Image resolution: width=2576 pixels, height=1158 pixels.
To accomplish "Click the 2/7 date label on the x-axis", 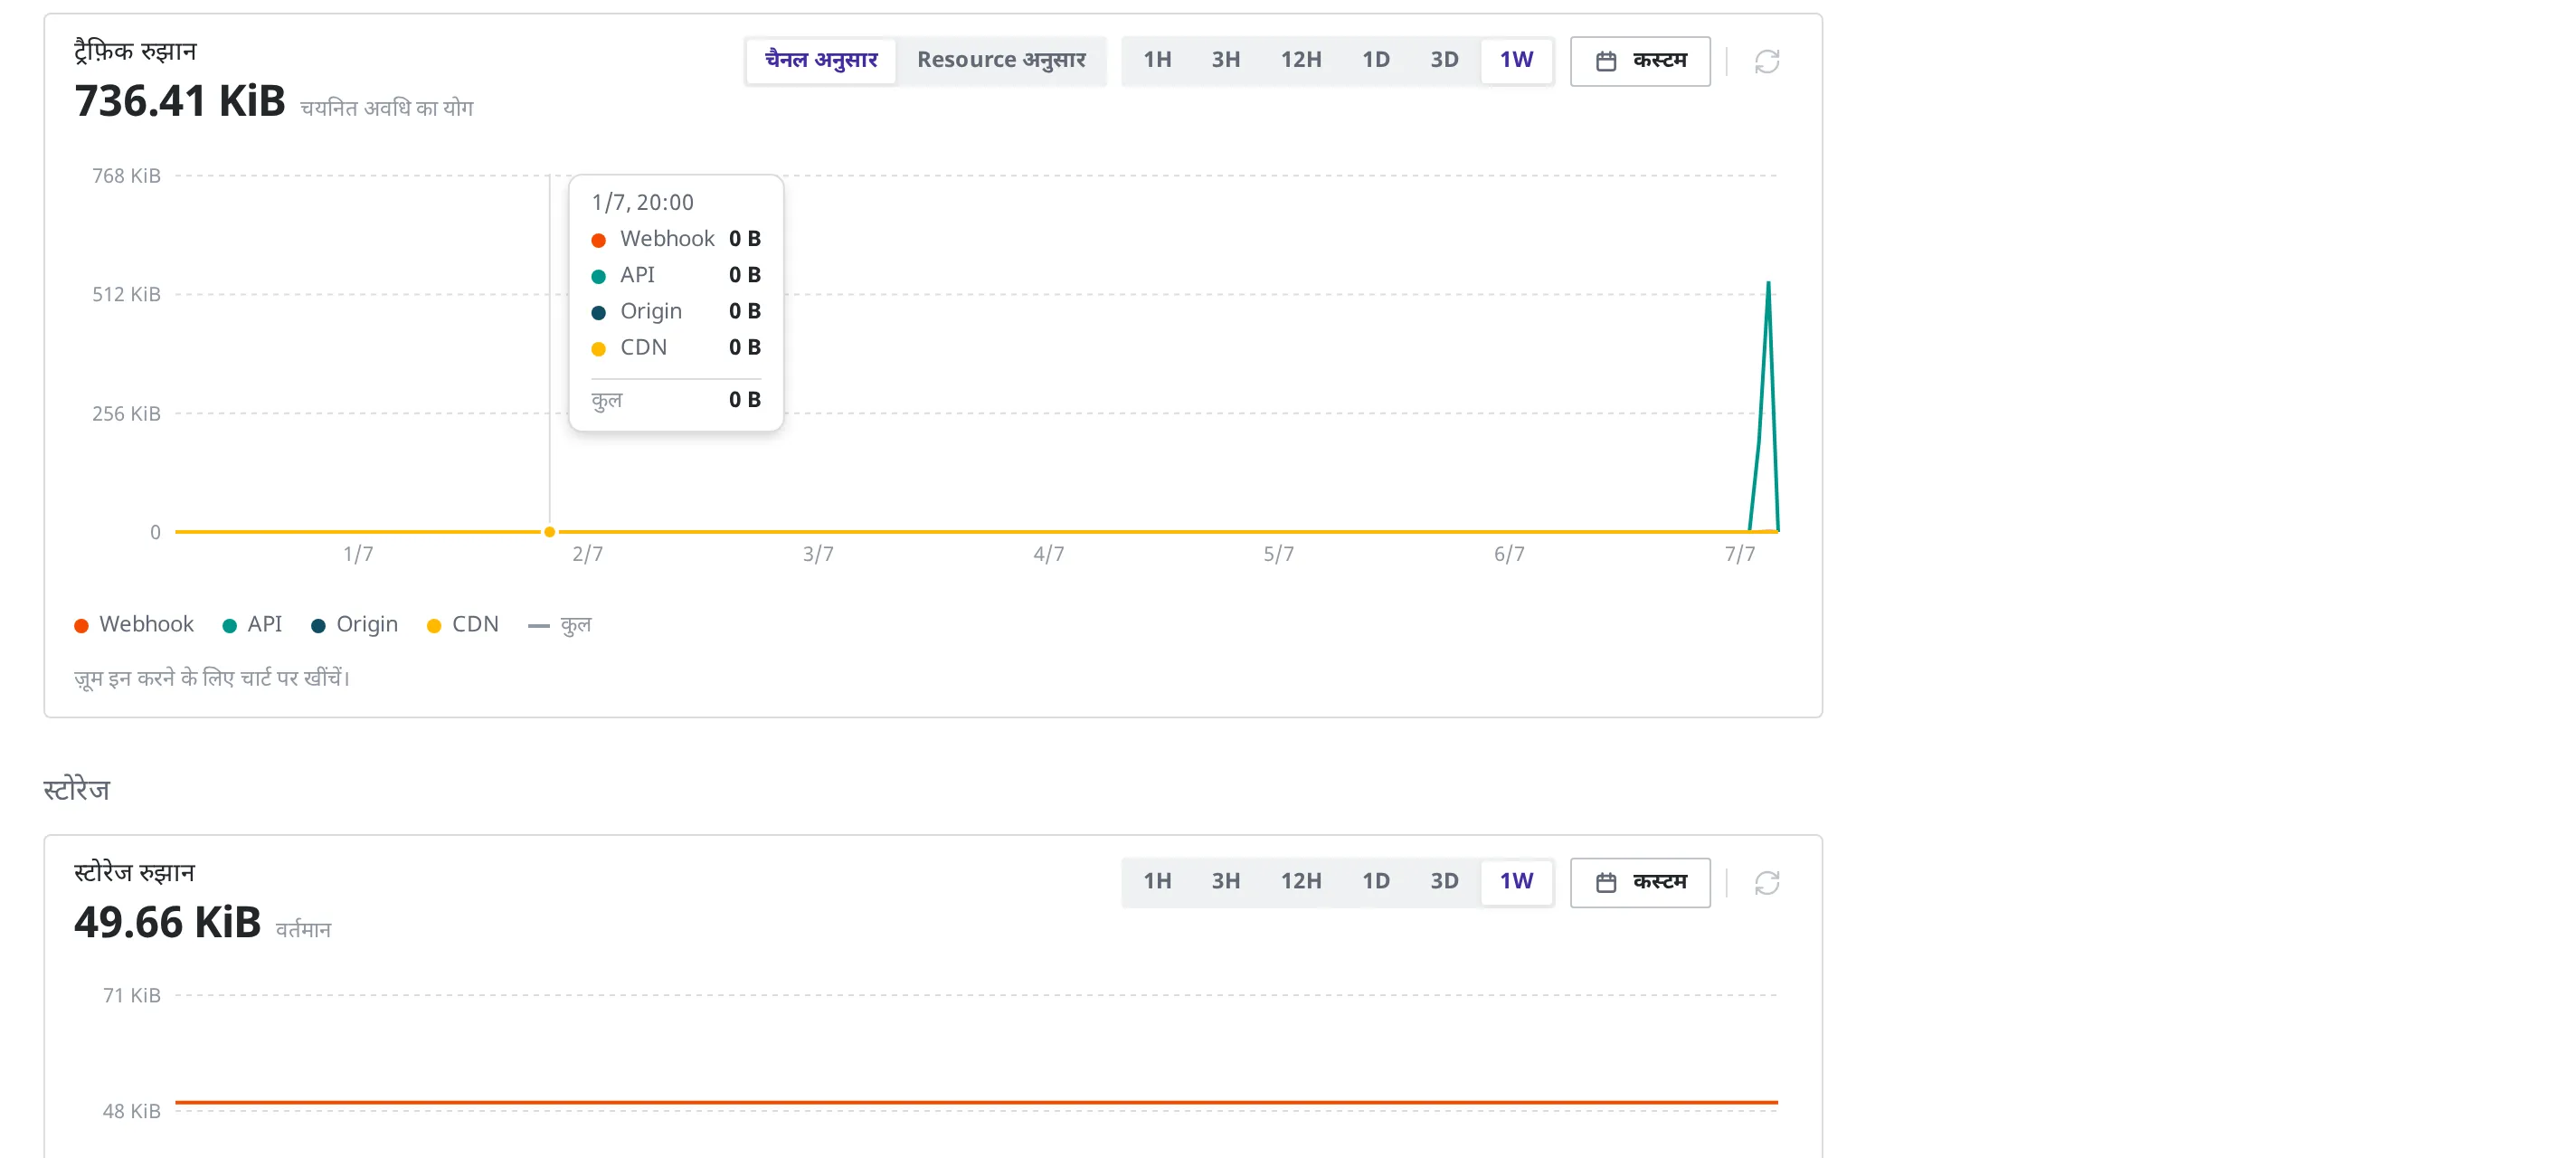I will click(587, 554).
